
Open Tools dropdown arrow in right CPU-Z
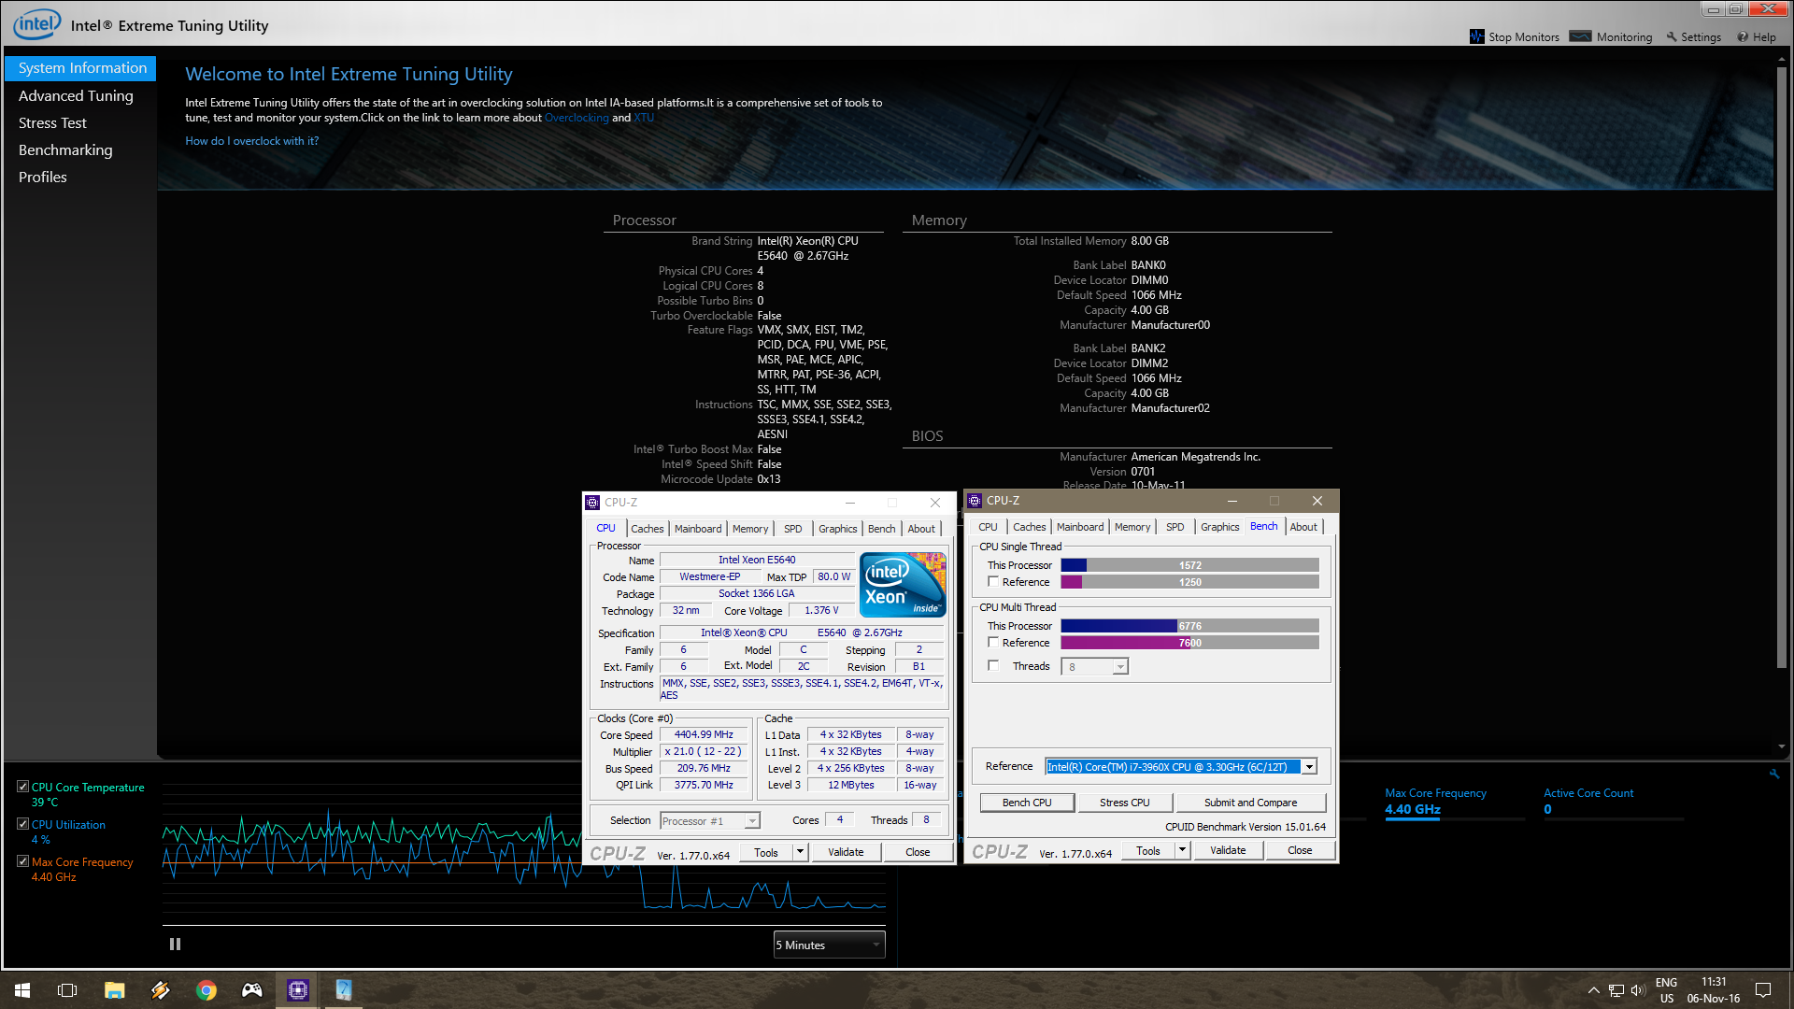click(x=1182, y=850)
